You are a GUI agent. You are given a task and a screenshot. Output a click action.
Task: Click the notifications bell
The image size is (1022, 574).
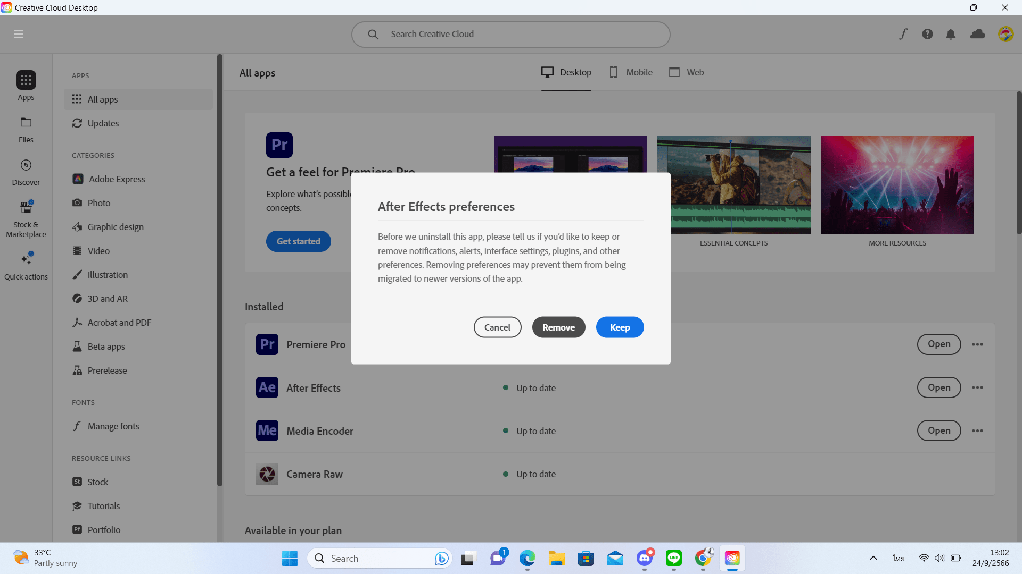[951, 34]
